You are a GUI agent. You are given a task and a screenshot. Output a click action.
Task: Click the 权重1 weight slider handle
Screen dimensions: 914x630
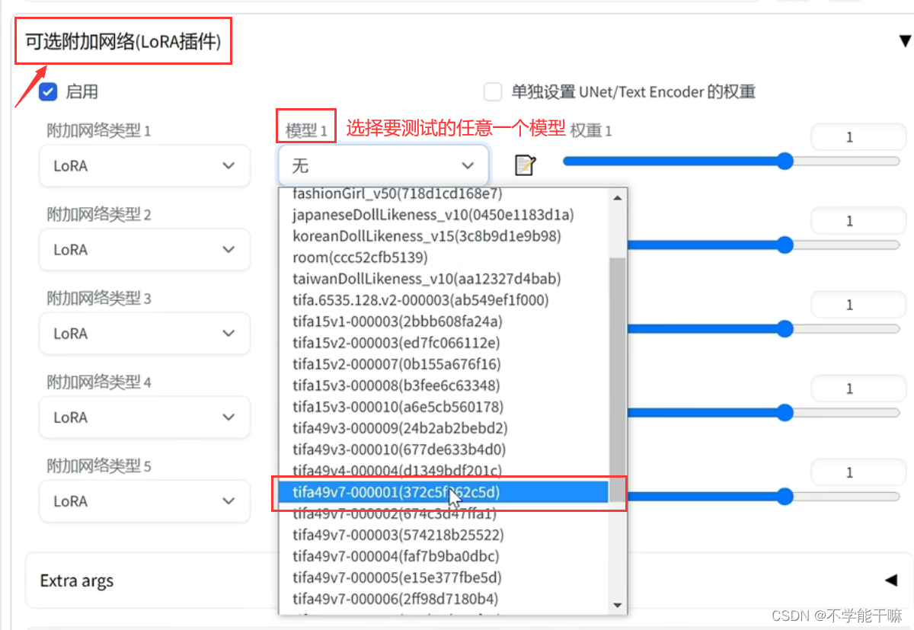coord(785,161)
